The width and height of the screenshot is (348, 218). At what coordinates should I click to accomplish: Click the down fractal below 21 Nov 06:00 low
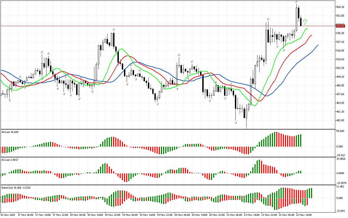(x=235, y=123)
